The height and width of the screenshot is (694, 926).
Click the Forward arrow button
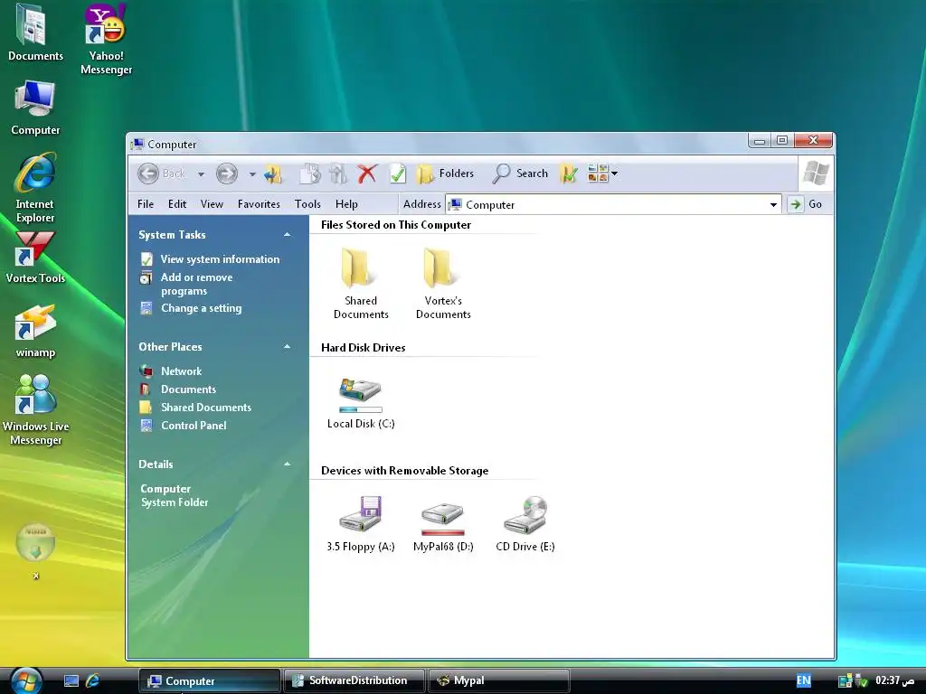[x=227, y=173]
